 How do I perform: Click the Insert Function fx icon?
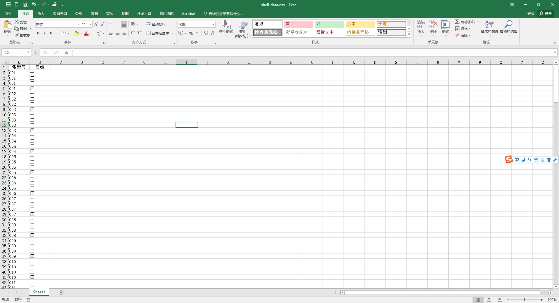[66, 52]
